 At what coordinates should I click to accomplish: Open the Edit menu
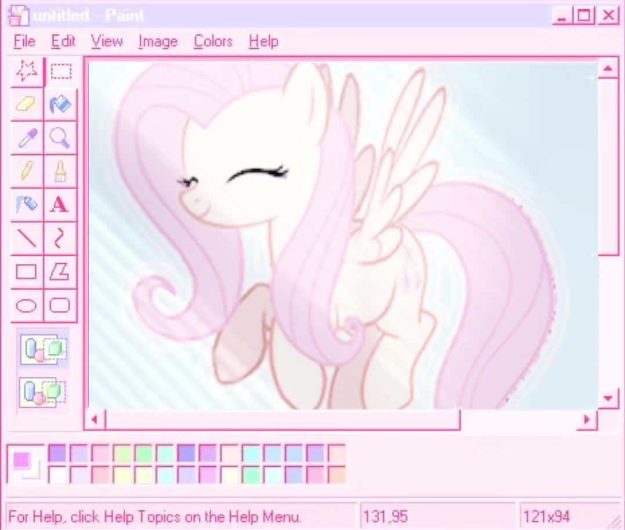point(63,41)
